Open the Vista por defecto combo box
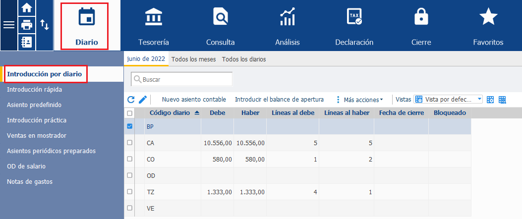 tap(448, 99)
